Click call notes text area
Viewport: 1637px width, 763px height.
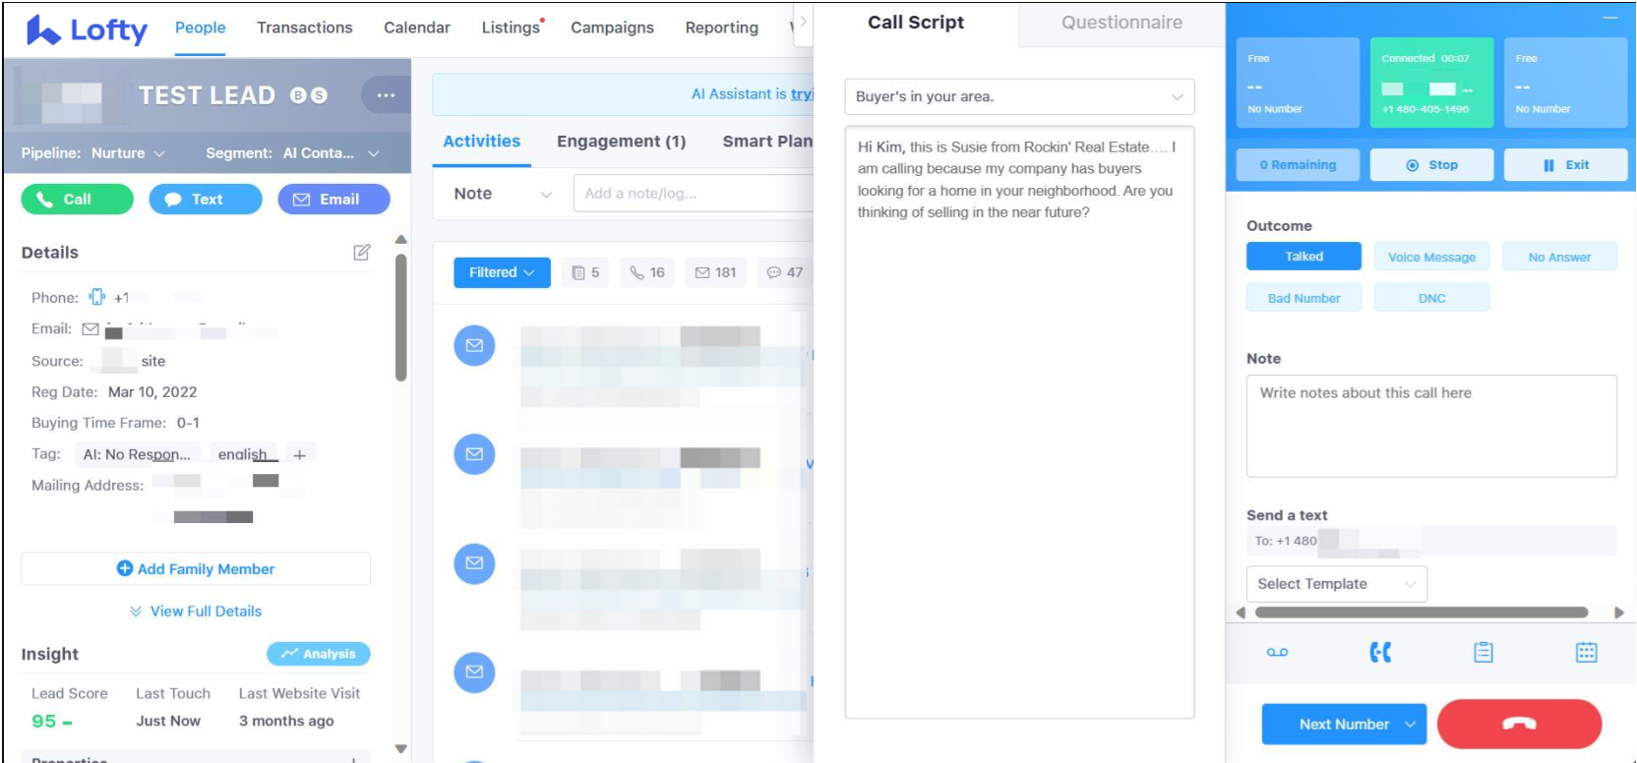pos(1431,426)
